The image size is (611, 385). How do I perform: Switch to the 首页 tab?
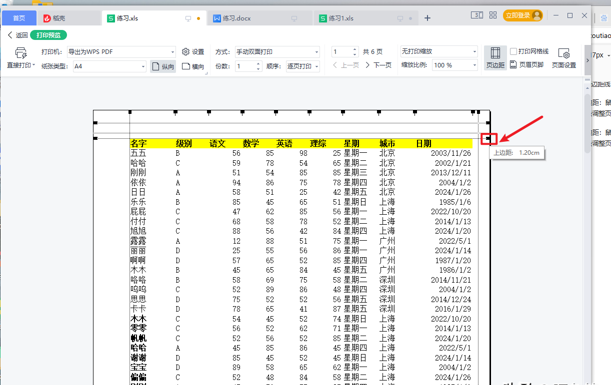pos(19,18)
